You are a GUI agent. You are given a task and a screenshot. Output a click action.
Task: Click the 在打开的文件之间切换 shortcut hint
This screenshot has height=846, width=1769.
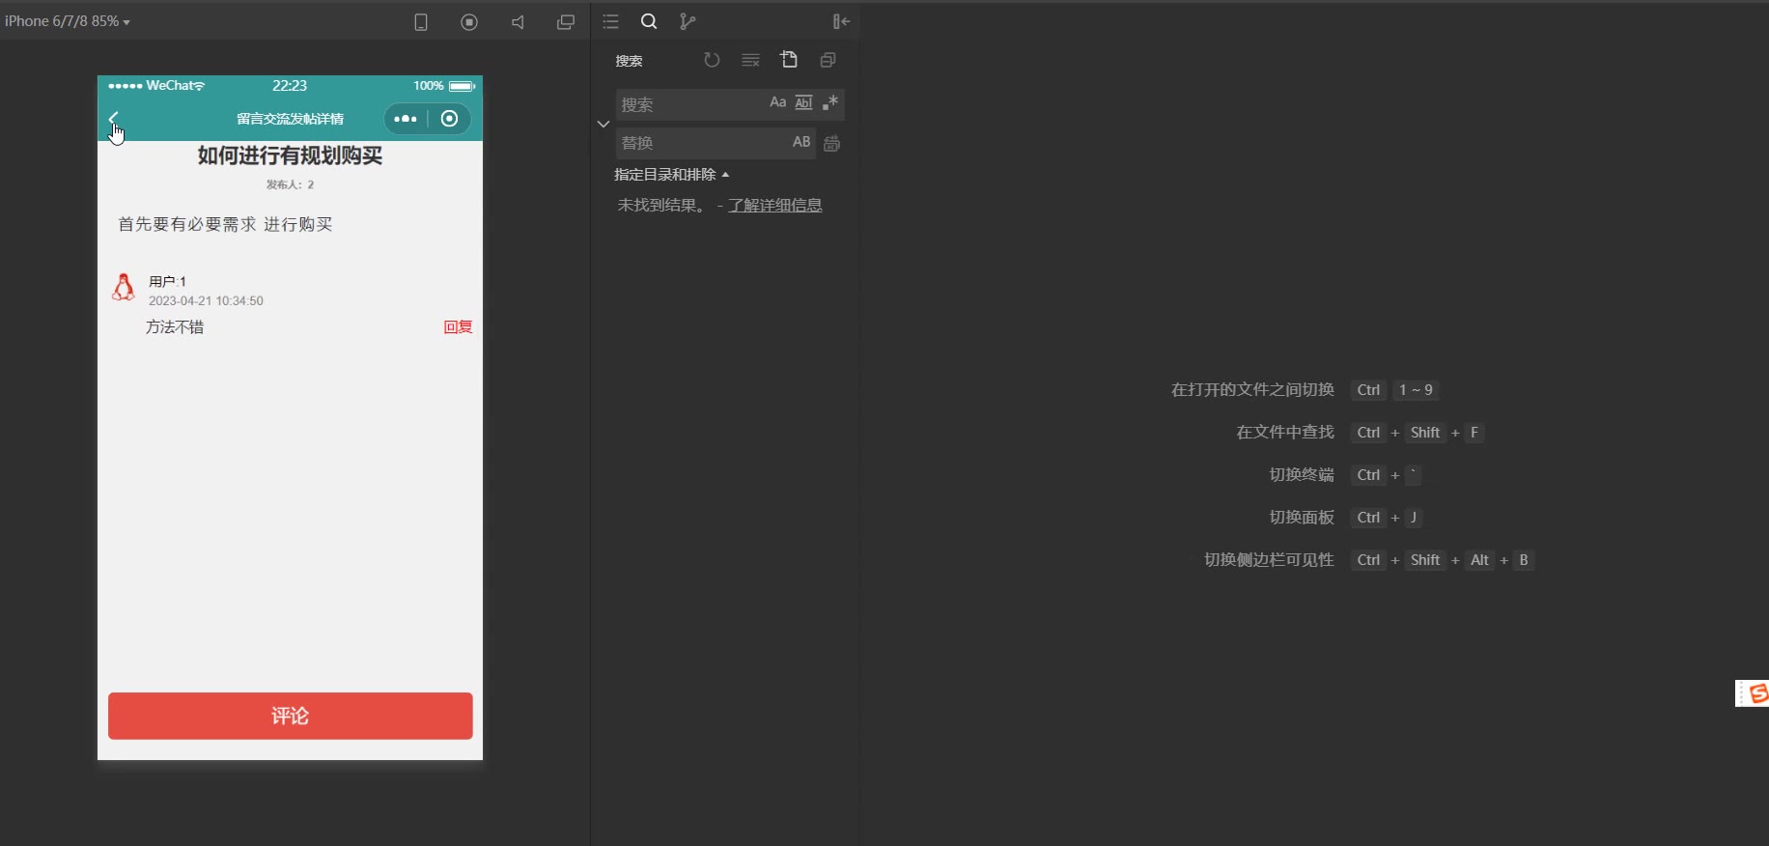click(x=1252, y=390)
